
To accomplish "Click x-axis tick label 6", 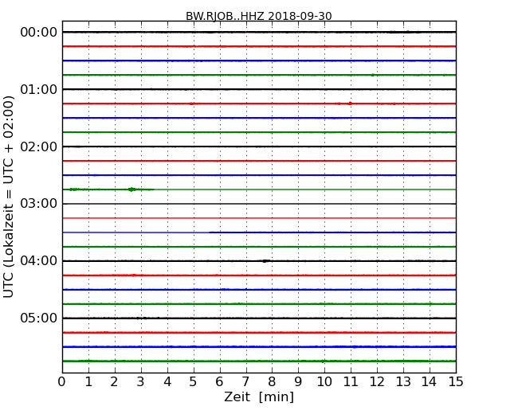I will (x=219, y=381).
